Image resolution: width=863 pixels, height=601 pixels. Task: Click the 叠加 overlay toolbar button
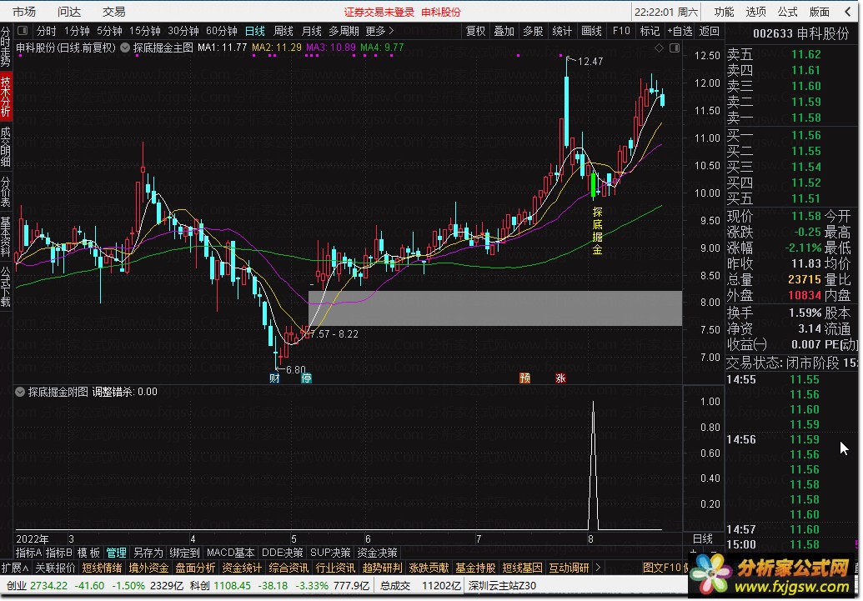(x=504, y=31)
